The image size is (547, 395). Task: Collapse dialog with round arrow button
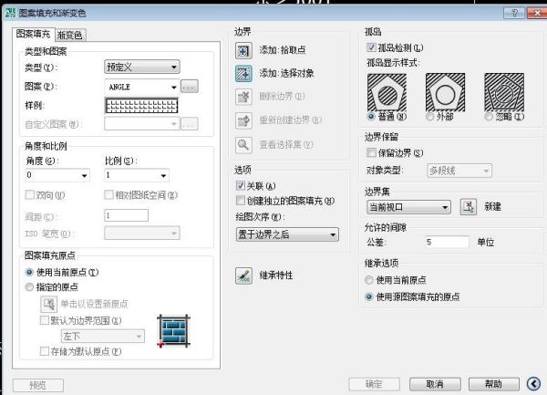(533, 384)
